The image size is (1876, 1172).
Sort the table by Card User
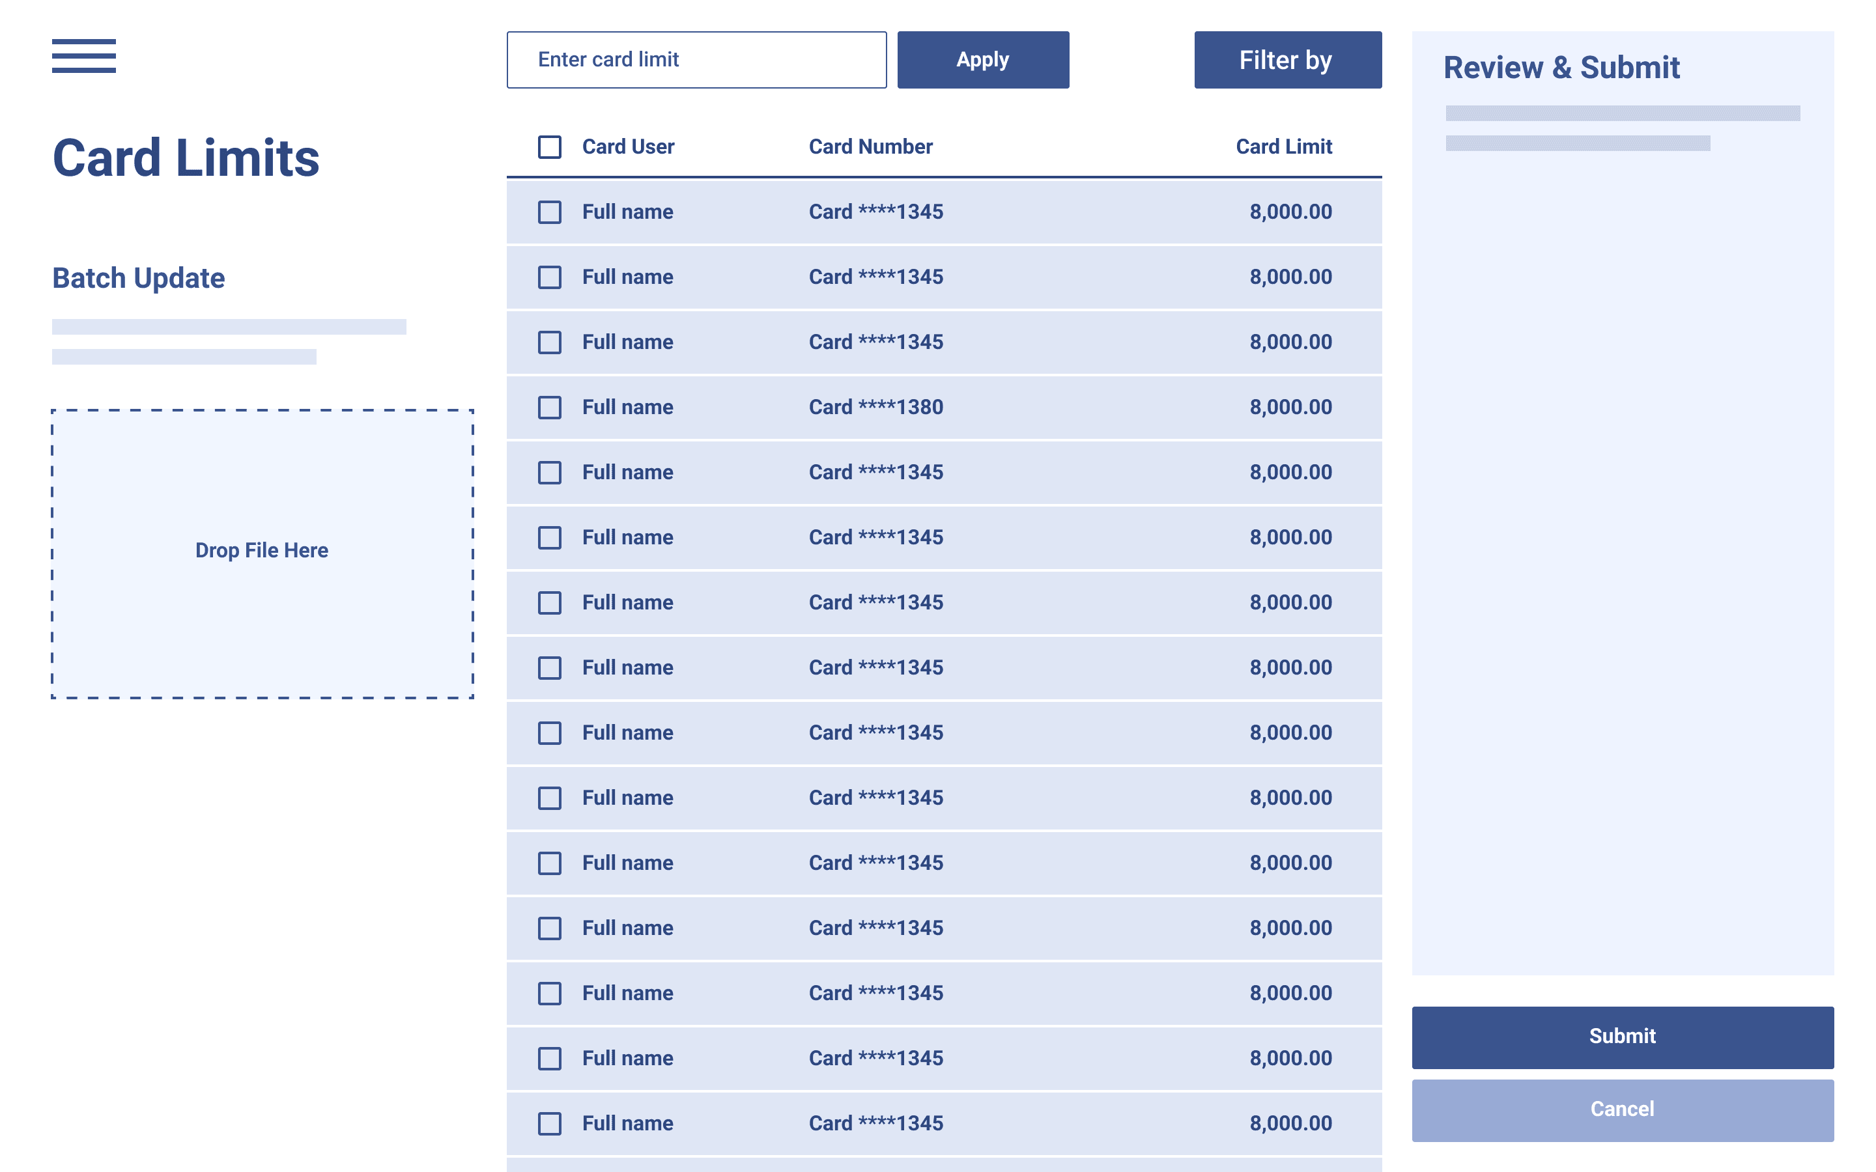click(628, 146)
